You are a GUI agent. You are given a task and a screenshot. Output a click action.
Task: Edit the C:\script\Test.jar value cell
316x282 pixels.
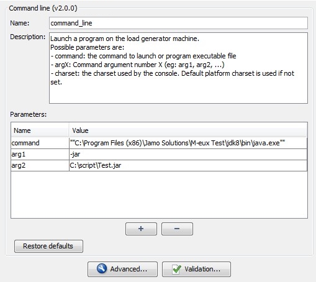[188, 166]
